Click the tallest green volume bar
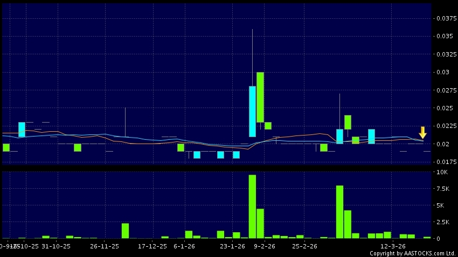This screenshot has width=458, height=257. point(252,206)
